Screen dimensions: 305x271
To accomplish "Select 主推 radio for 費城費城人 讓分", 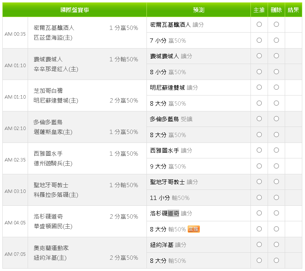I will 259,56.
